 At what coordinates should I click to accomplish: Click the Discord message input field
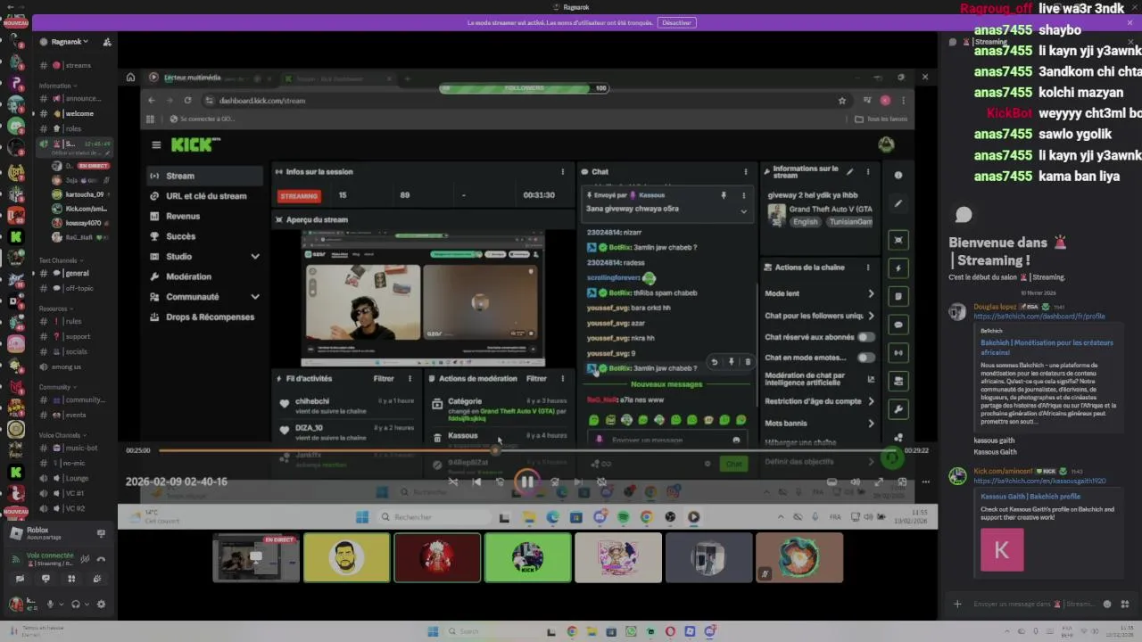click(1033, 604)
